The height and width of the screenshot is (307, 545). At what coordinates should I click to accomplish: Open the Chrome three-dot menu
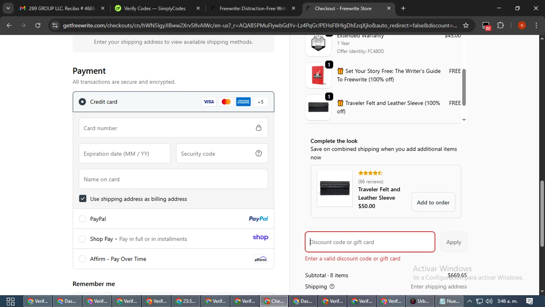click(536, 25)
